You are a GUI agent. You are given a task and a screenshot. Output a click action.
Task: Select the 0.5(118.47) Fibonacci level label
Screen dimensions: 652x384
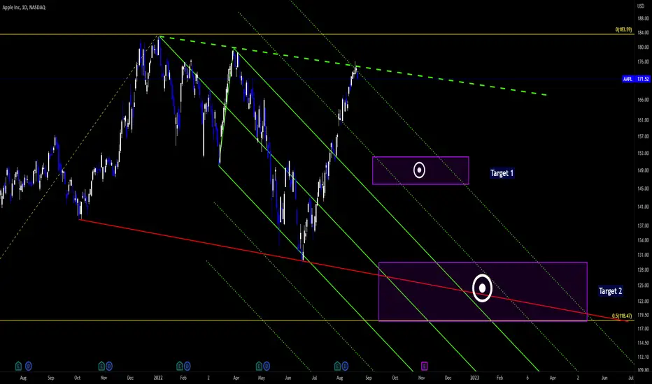[x=622, y=316]
